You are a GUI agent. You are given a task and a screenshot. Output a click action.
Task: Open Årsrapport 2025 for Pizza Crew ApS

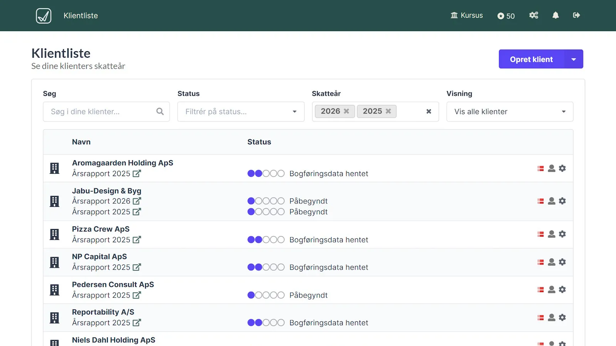click(107, 240)
